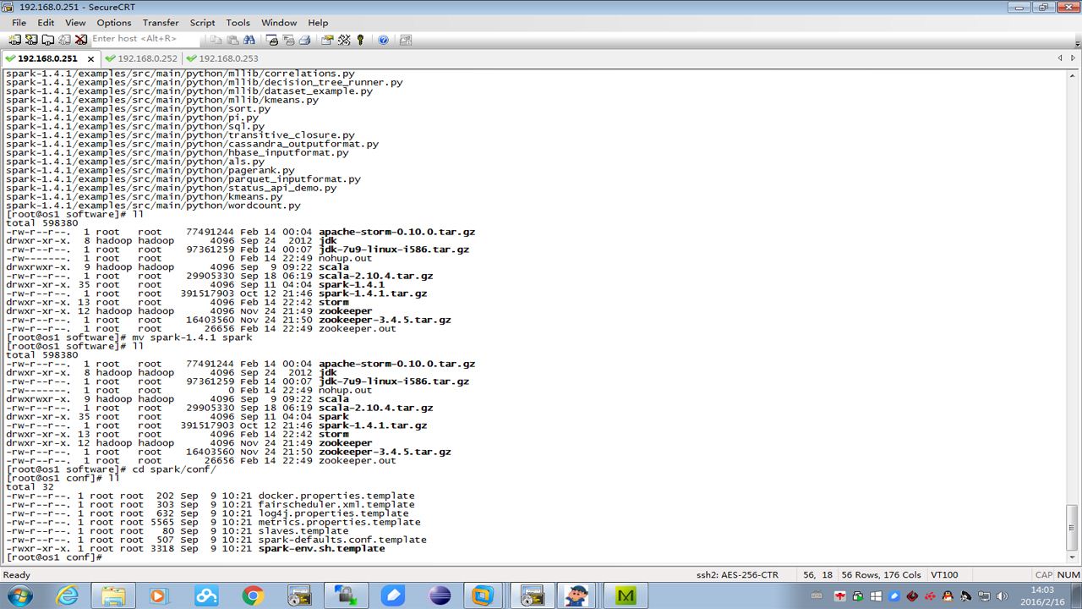Screen dimensions: 1082x609
Task: Open the Window menu
Action: pyautogui.click(x=279, y=23)
